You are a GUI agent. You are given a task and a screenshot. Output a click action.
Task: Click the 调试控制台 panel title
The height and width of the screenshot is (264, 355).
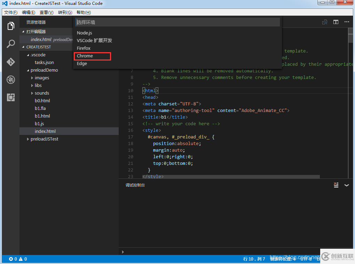[x=135, y=185]
